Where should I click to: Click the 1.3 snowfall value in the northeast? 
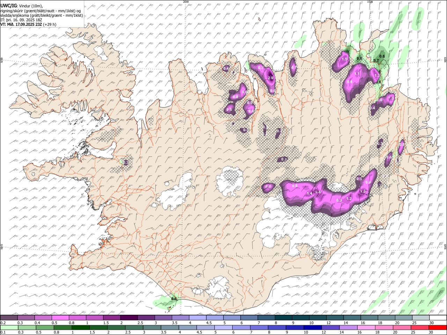point(391,99)
